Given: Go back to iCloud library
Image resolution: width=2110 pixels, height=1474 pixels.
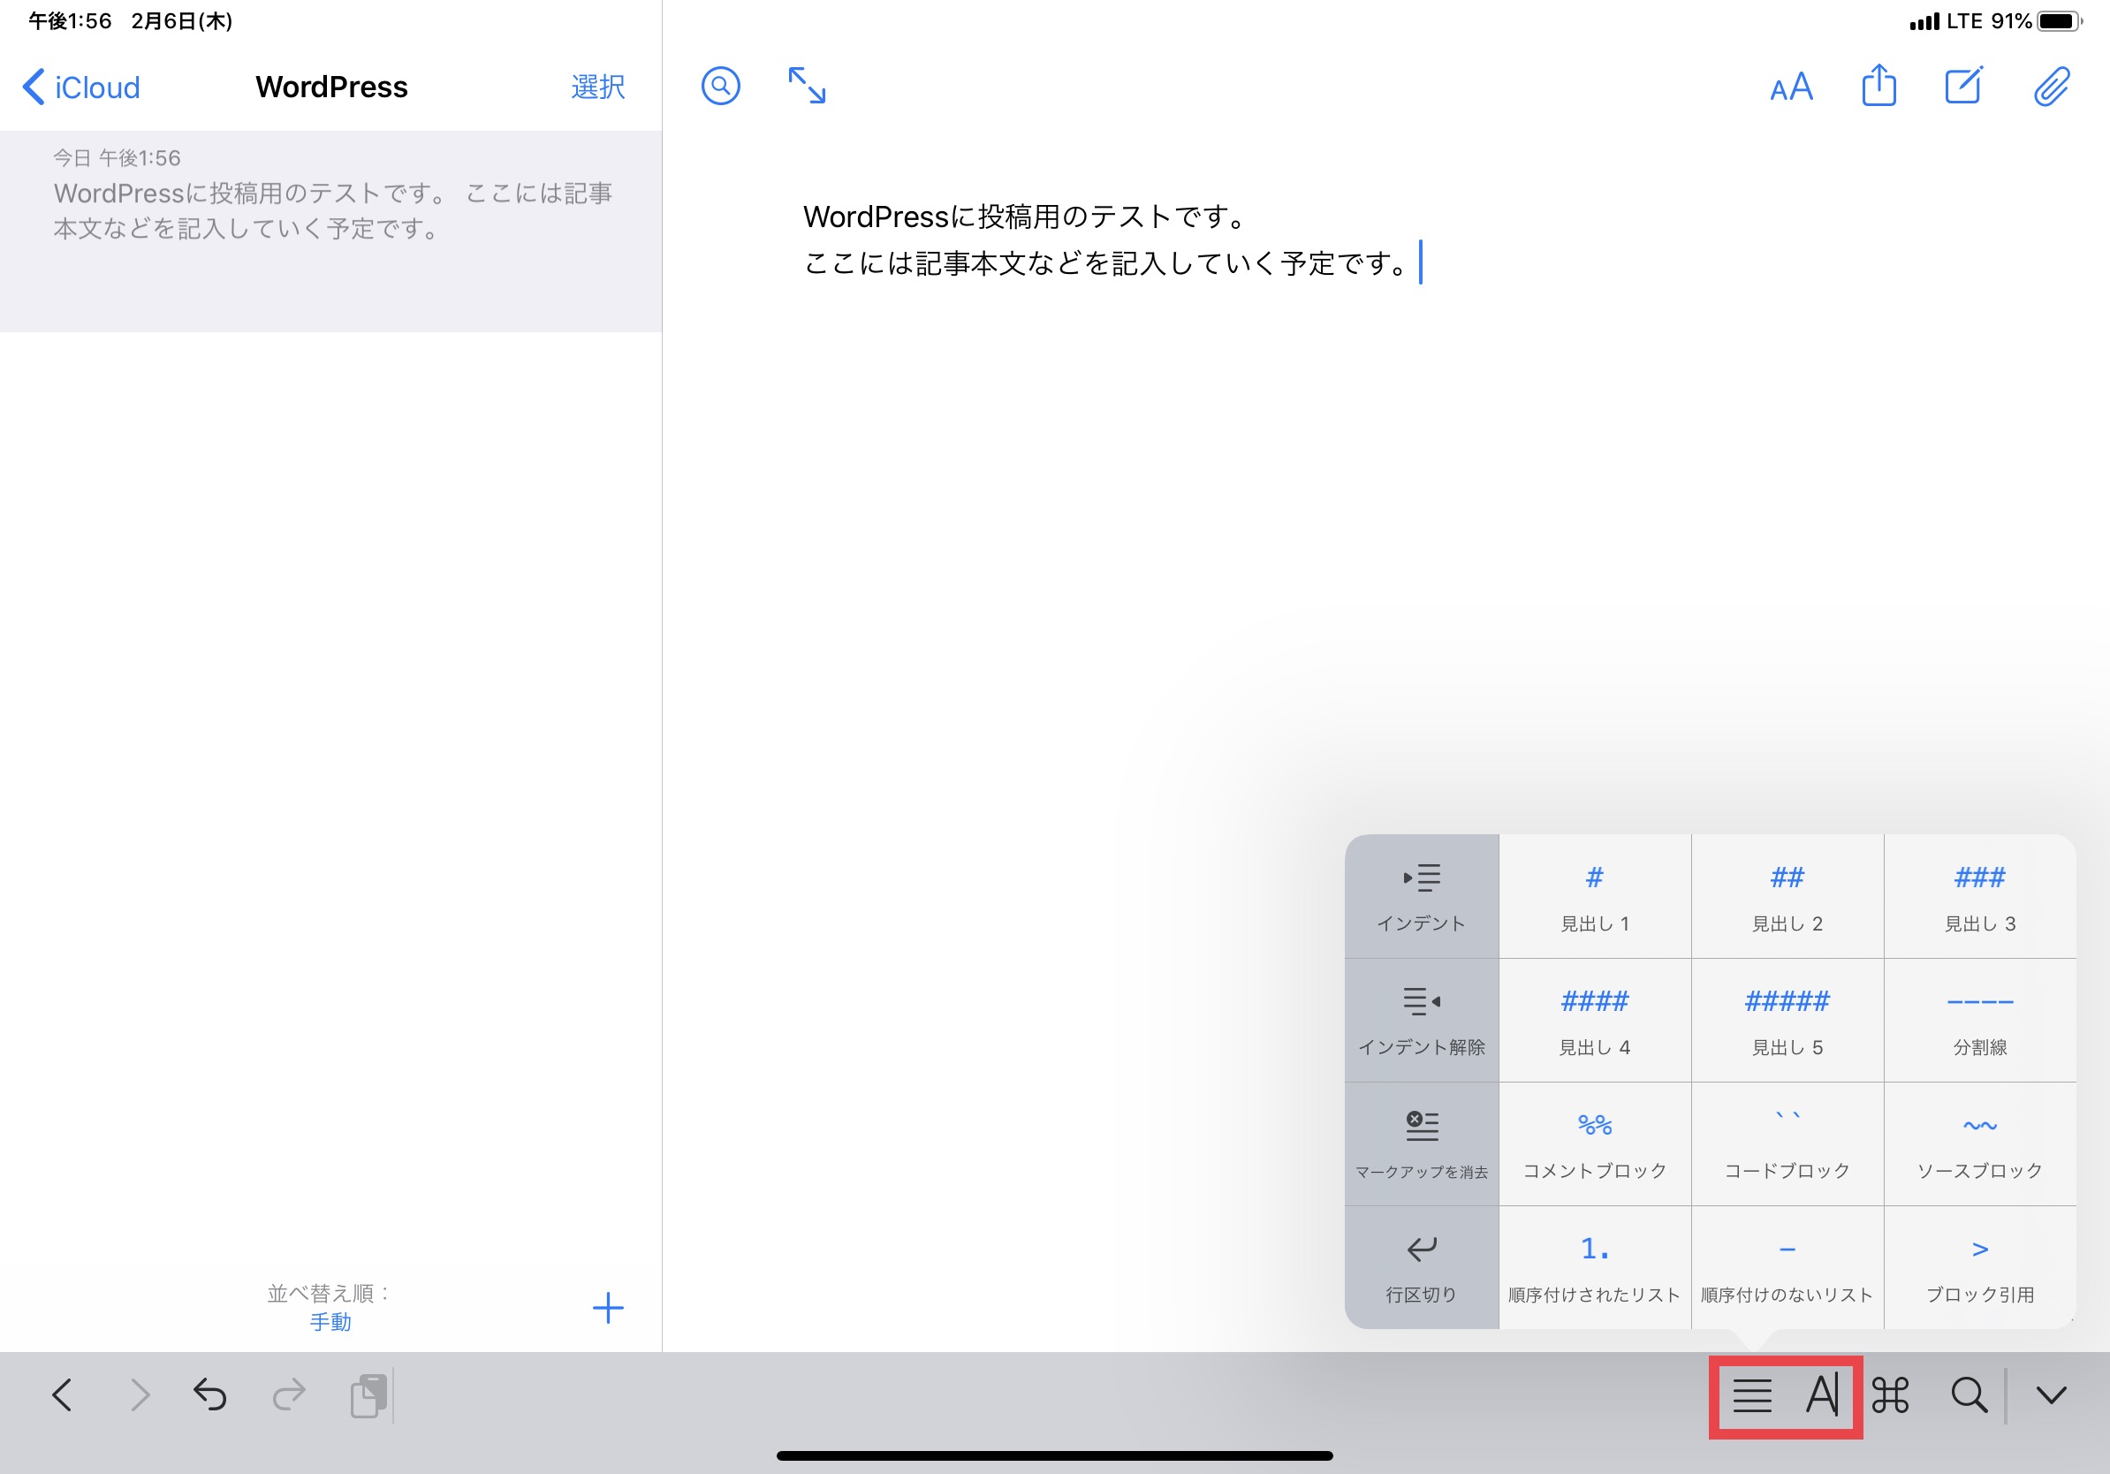Looking at the screenshot, I should 81,87.
